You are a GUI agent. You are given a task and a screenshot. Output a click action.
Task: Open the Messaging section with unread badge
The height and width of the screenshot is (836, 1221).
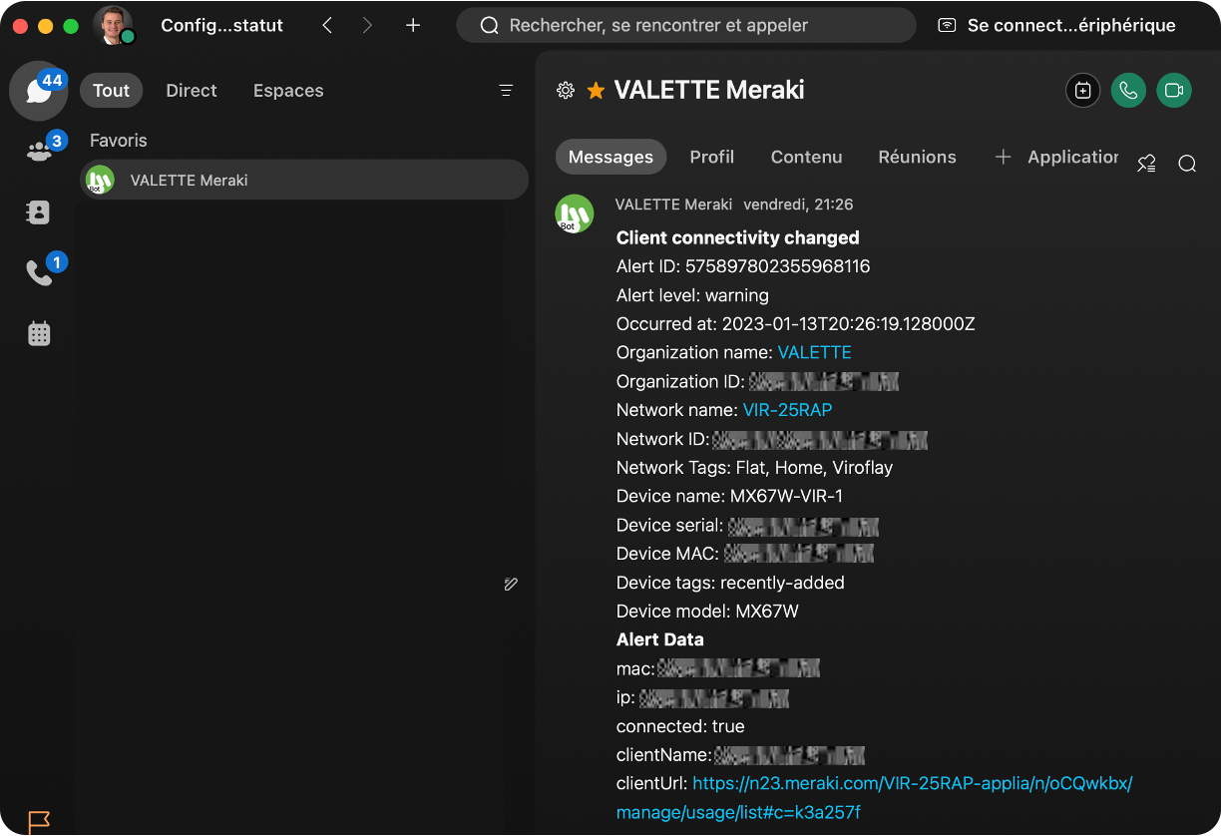[38, 90]
